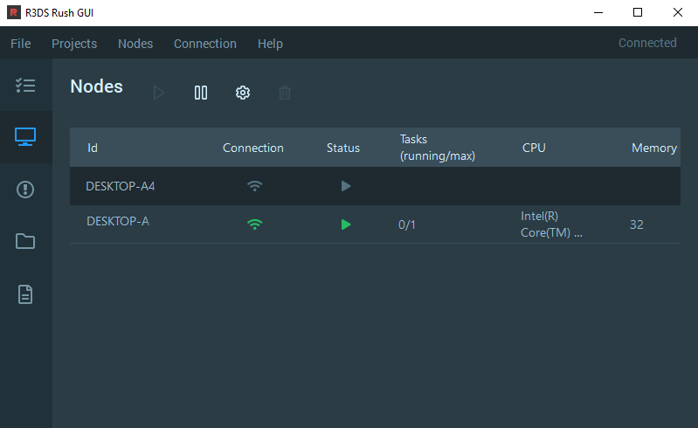Viewport: 698px width, 428px height.
Task: Sort by the Status column header
Action: (343, 148)
